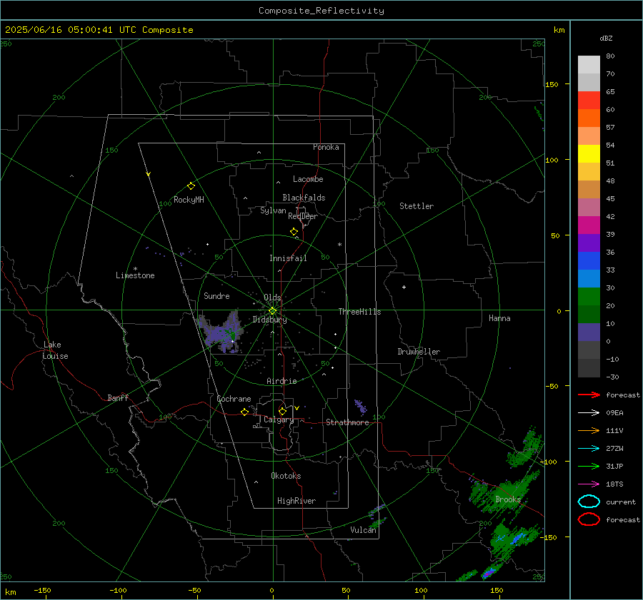Image resolution: width=643 pixels, height=600 pixels.
Task: Click the ThreeHills city label
Action: 359,312
